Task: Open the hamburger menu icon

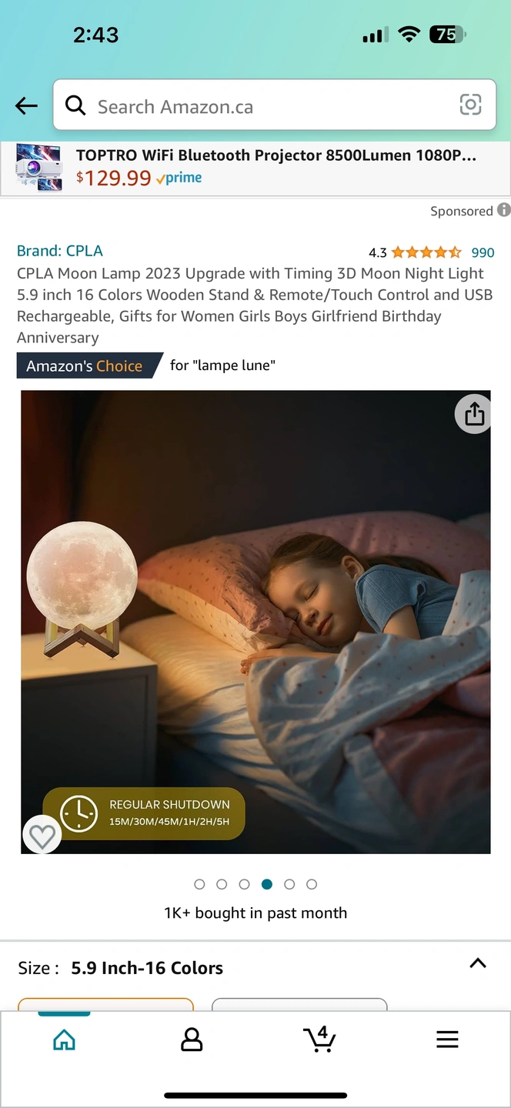Action: [x=447, y=1040]
